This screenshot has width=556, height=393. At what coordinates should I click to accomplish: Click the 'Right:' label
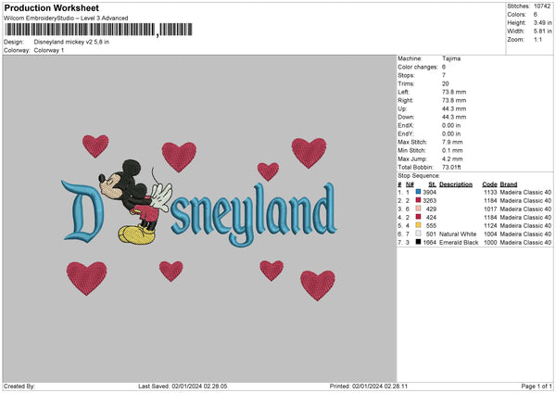(405, 100)
